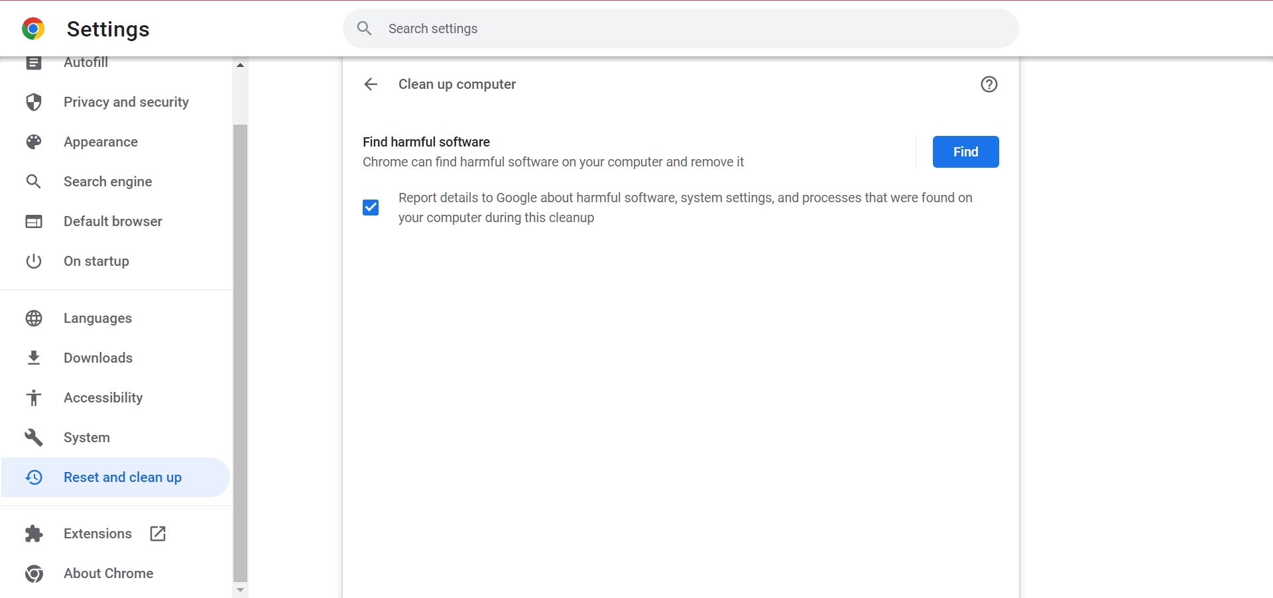Open About Chrome page
The width and height of the screenshot is (1273, 598).
108,573
